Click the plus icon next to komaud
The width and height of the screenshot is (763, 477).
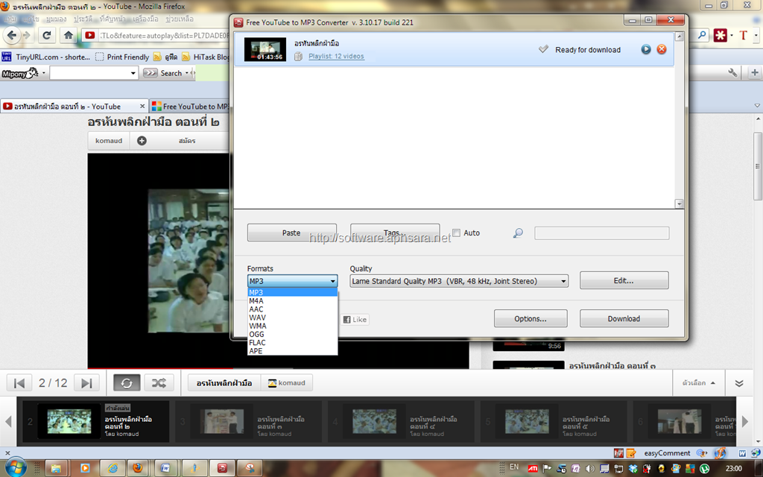(x=142, y=141)
